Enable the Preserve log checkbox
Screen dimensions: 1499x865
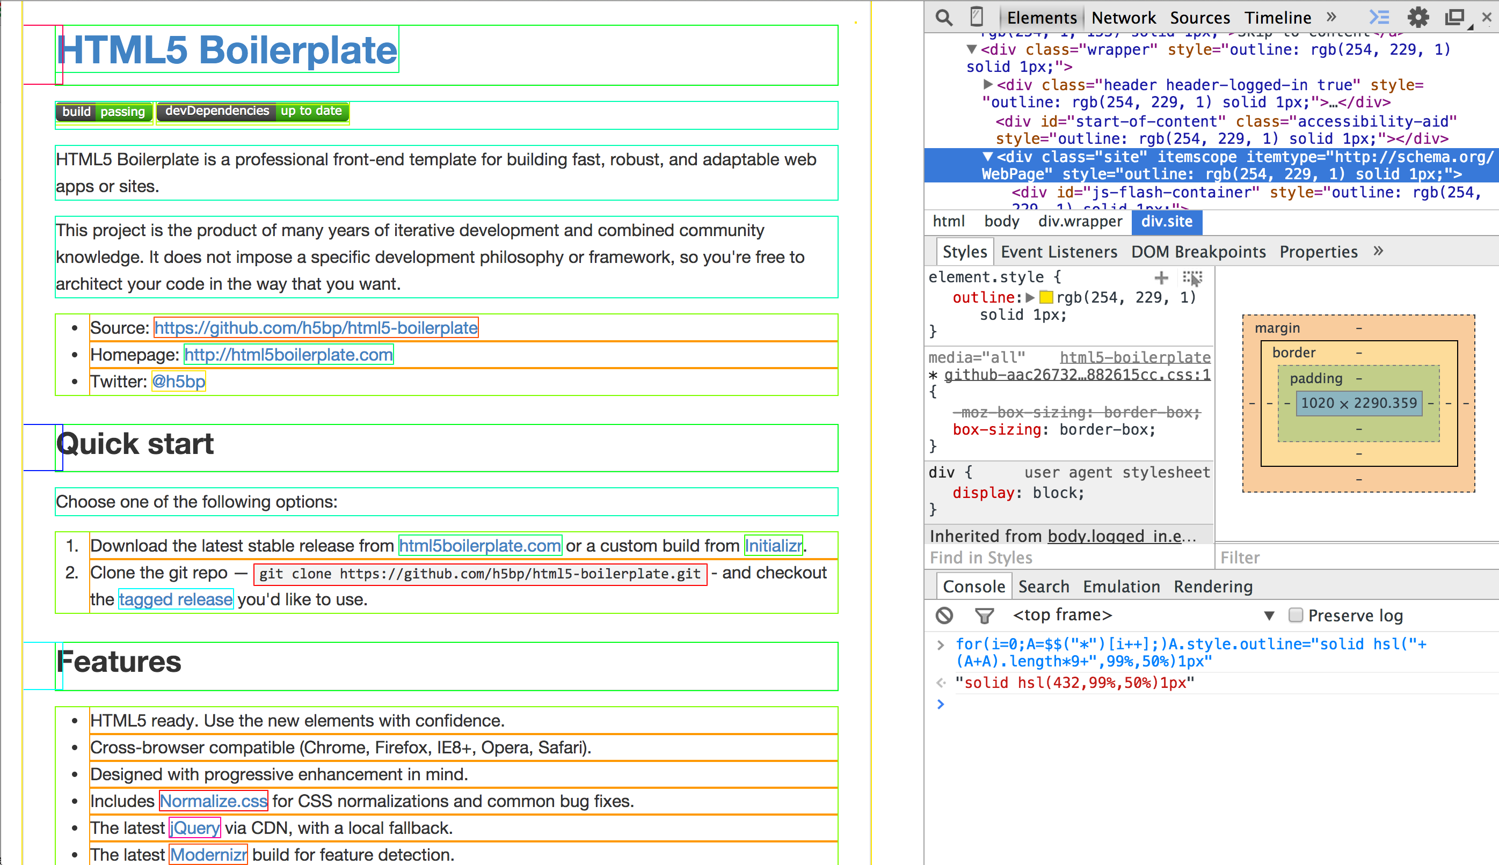pos(1296,615)
